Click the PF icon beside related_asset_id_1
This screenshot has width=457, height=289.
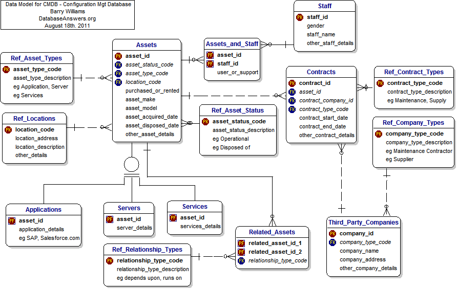coord(241,243)
